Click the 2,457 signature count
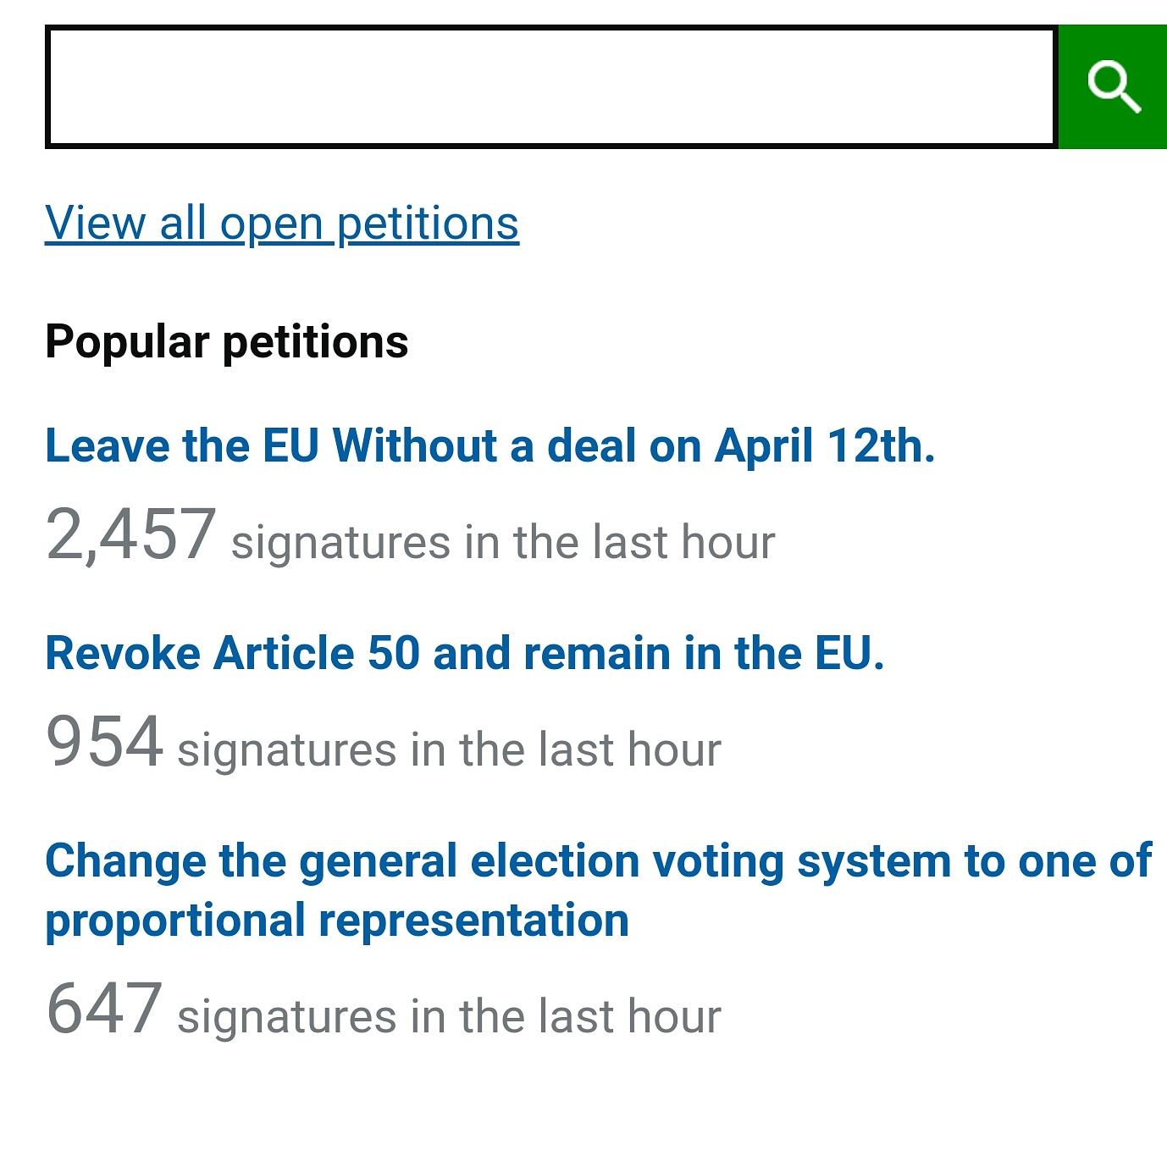 (130, 534)
